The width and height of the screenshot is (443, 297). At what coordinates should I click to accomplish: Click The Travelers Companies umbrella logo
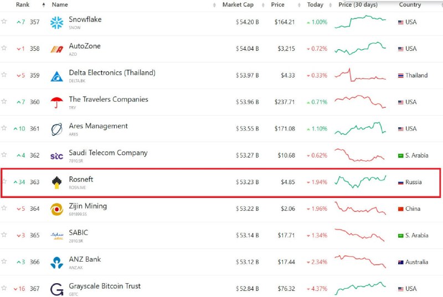pyautogui.click(x=57, y=103)
